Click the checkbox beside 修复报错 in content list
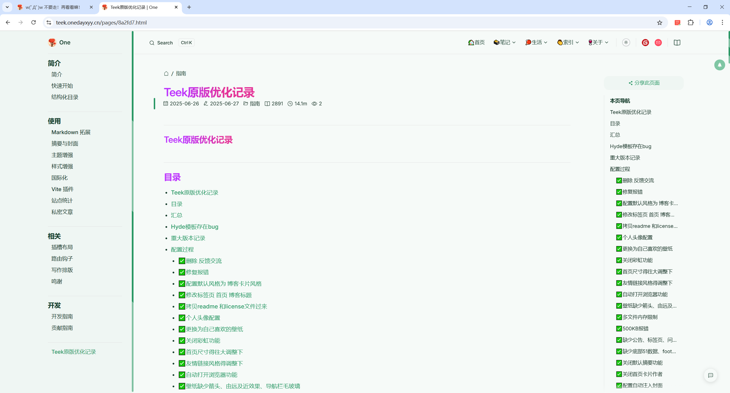 coord(182,272)
